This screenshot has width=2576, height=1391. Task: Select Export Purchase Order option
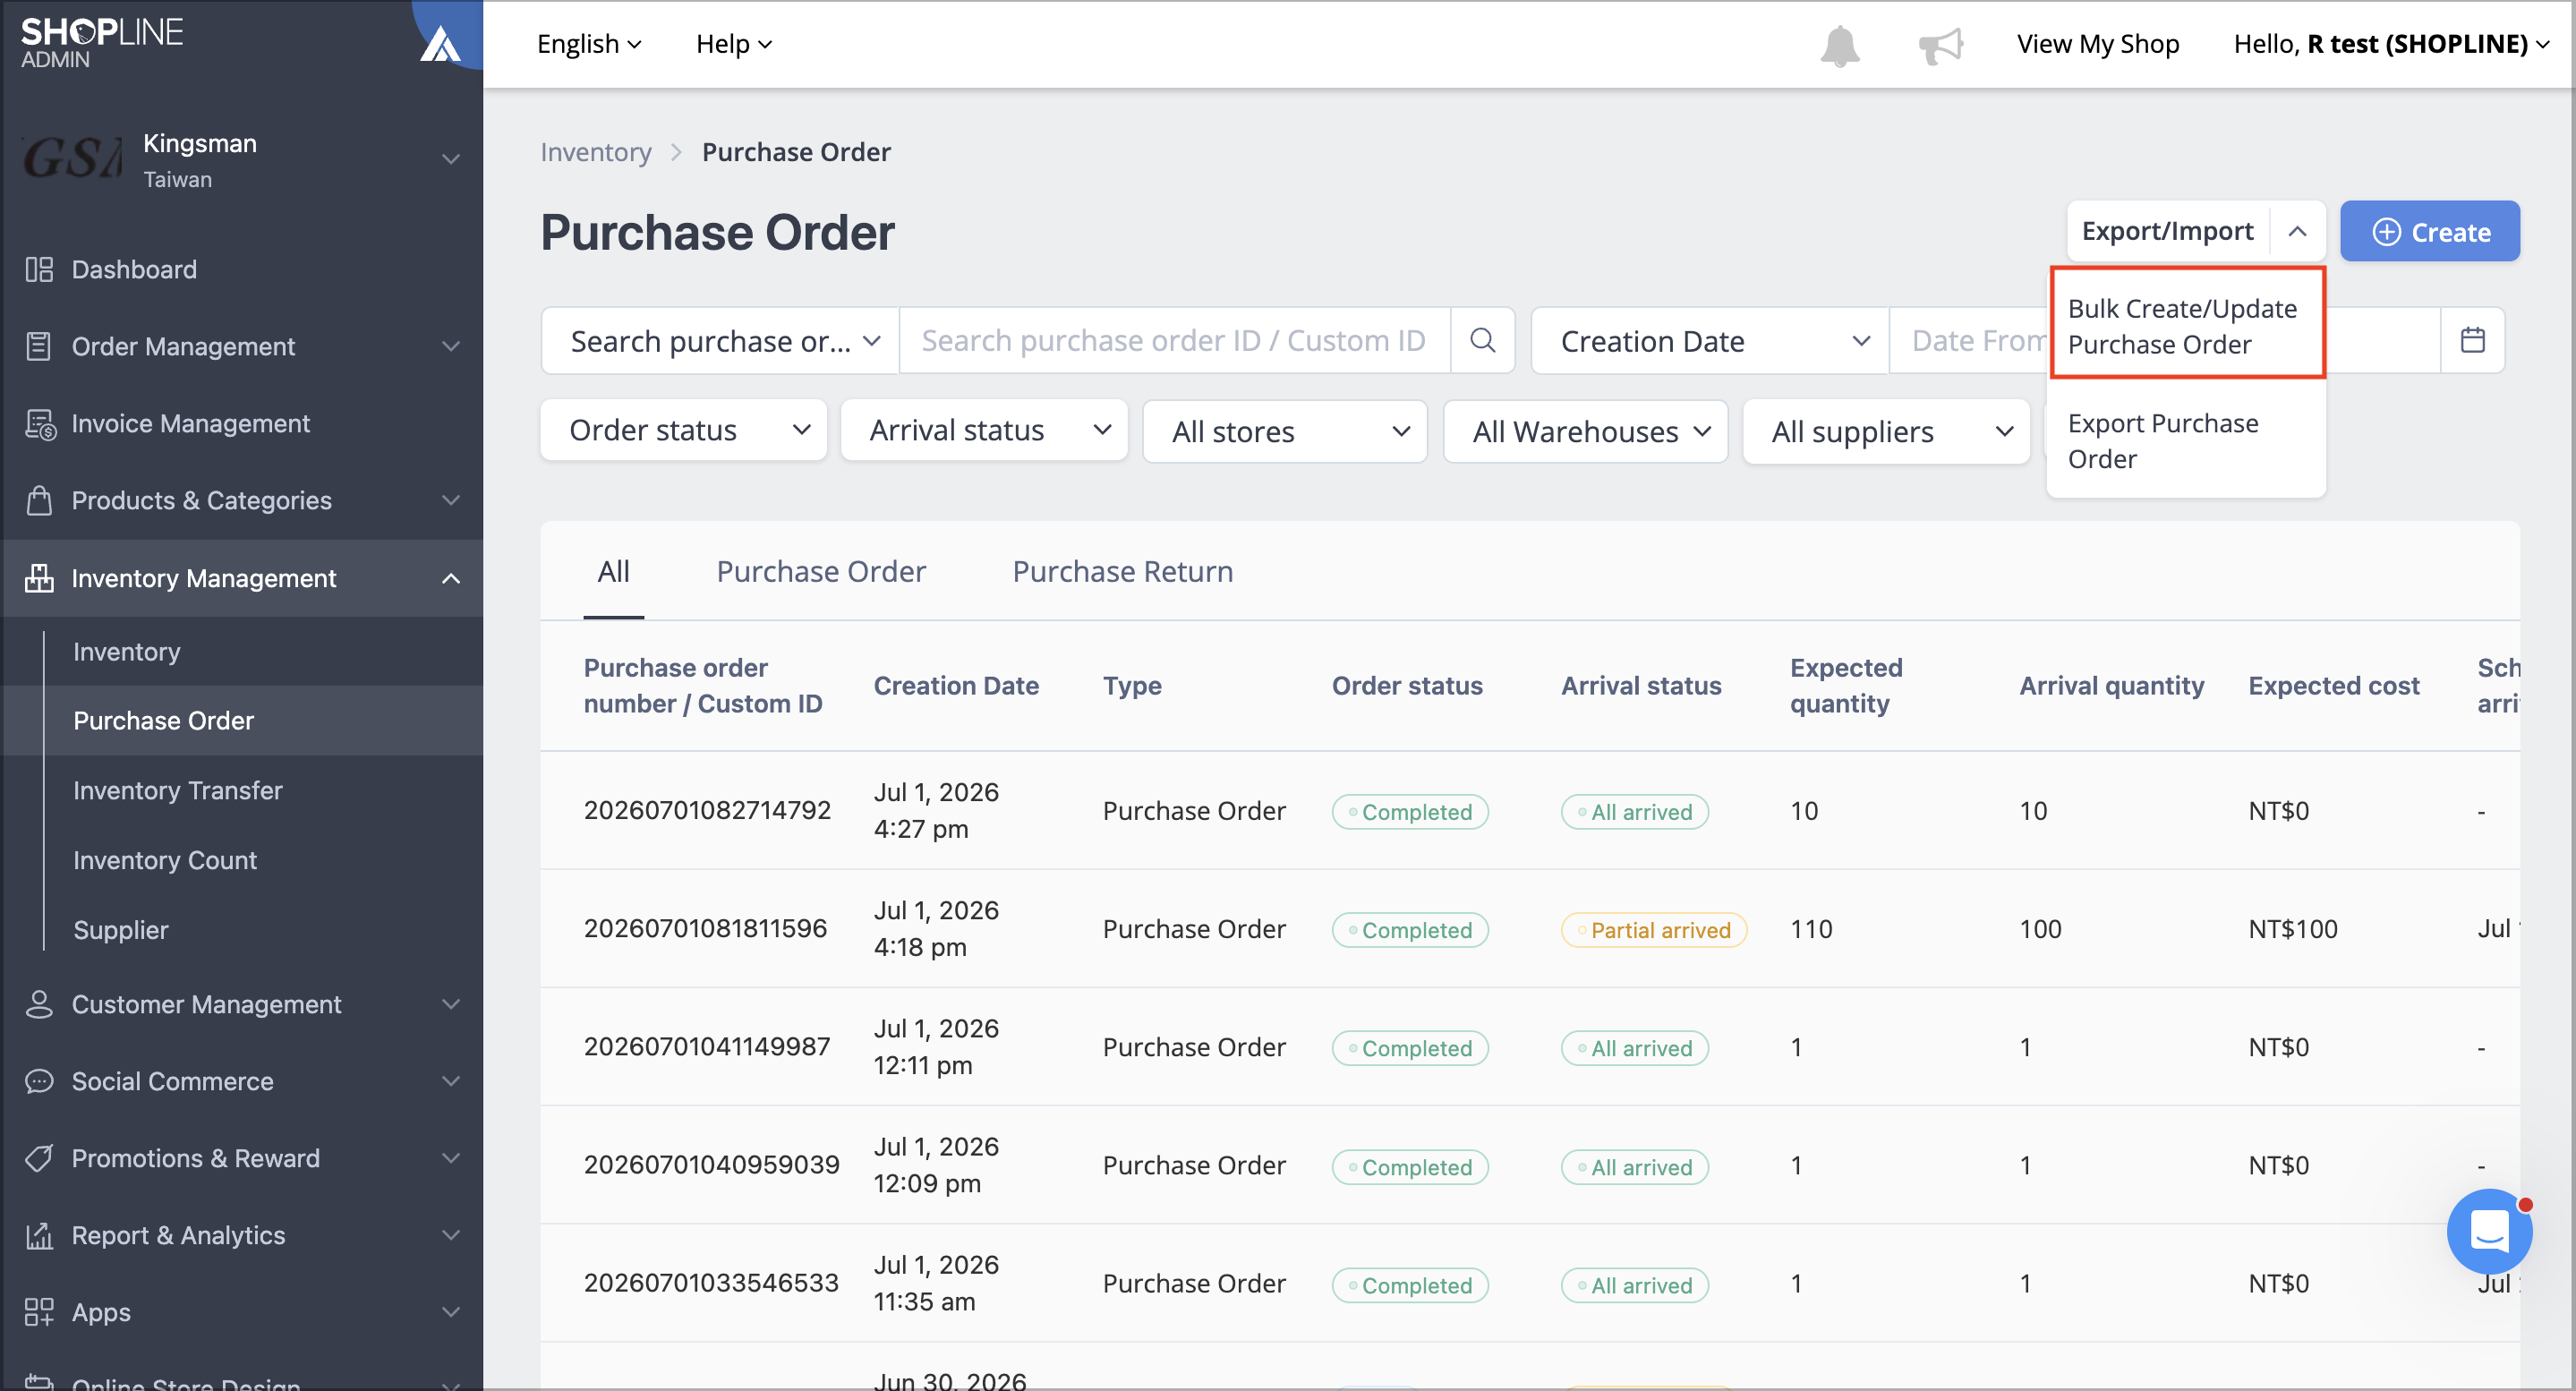2187,441
